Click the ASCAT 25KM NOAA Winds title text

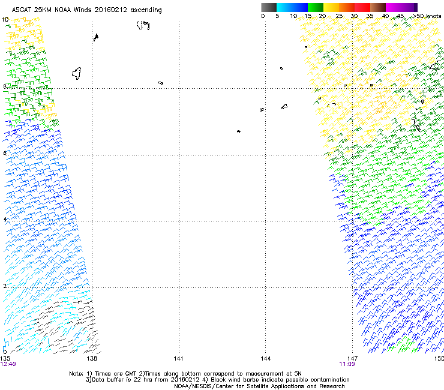point(86,10)
